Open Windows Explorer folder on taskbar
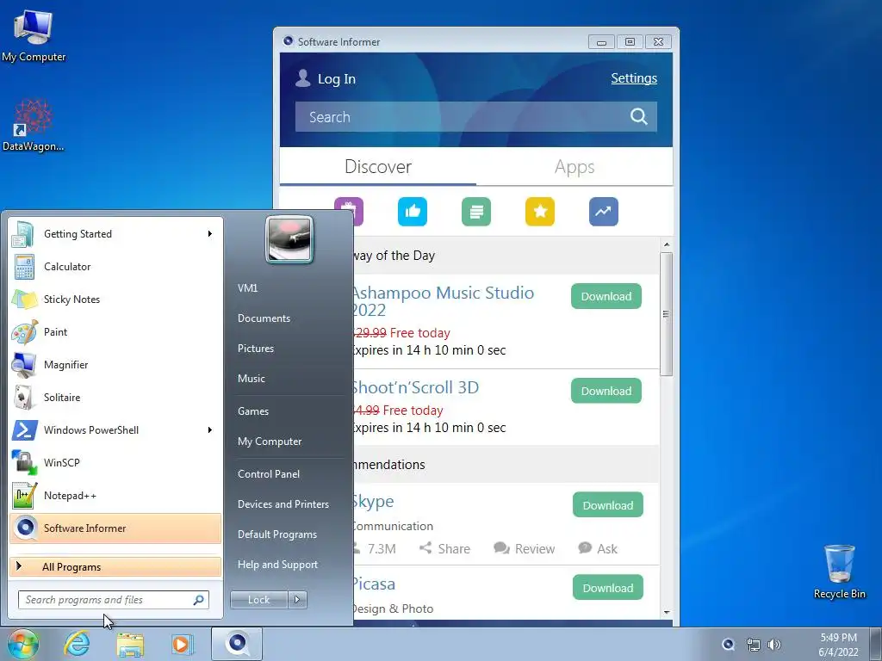This screenshot has height=661, width=882. (x=130, y=644)
